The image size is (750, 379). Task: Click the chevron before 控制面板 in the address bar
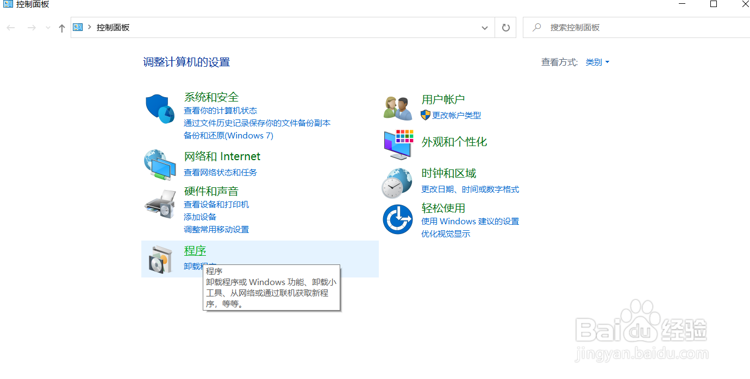[89, 27]
